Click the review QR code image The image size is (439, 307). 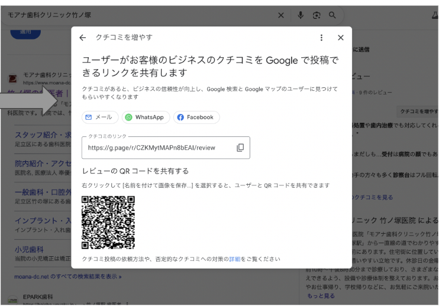(x=108, y=223)
